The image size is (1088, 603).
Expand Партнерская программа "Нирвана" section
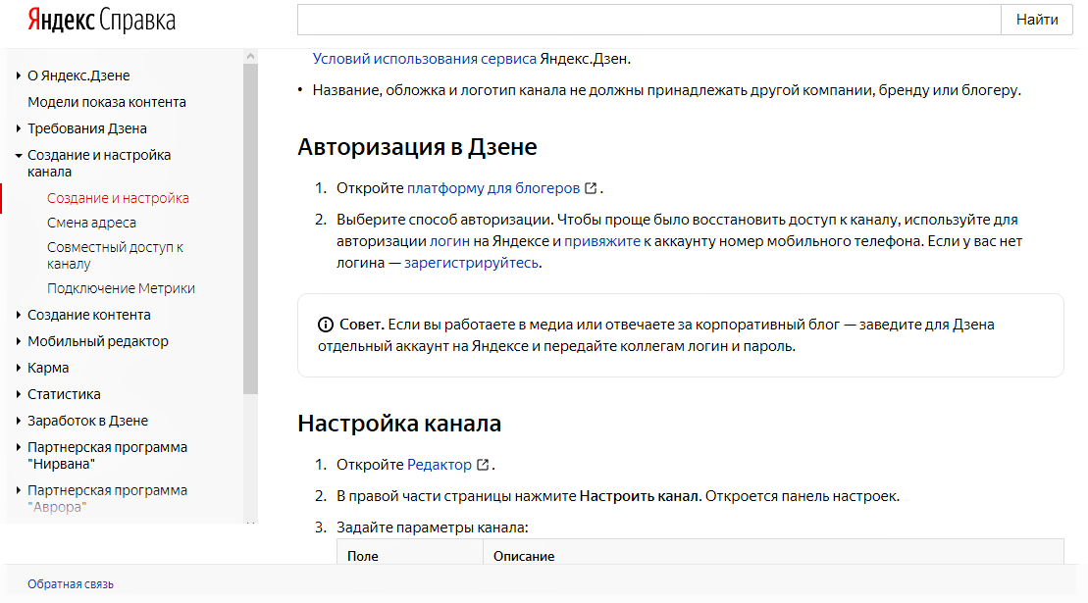19,447
